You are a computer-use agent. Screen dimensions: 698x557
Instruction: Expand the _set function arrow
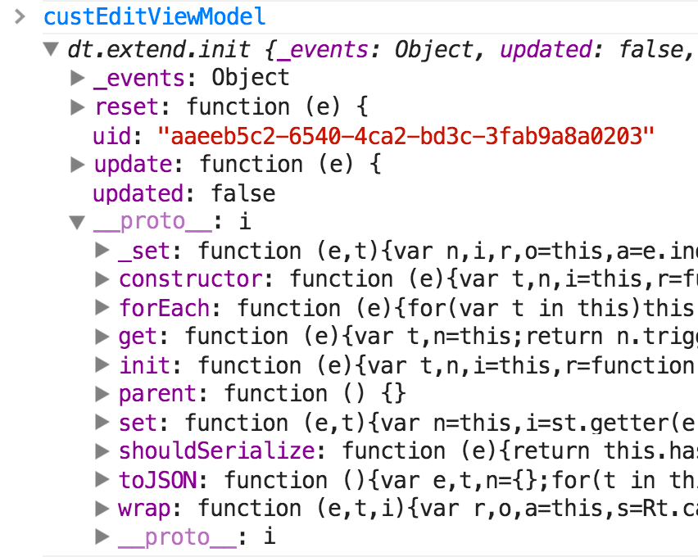102,251
